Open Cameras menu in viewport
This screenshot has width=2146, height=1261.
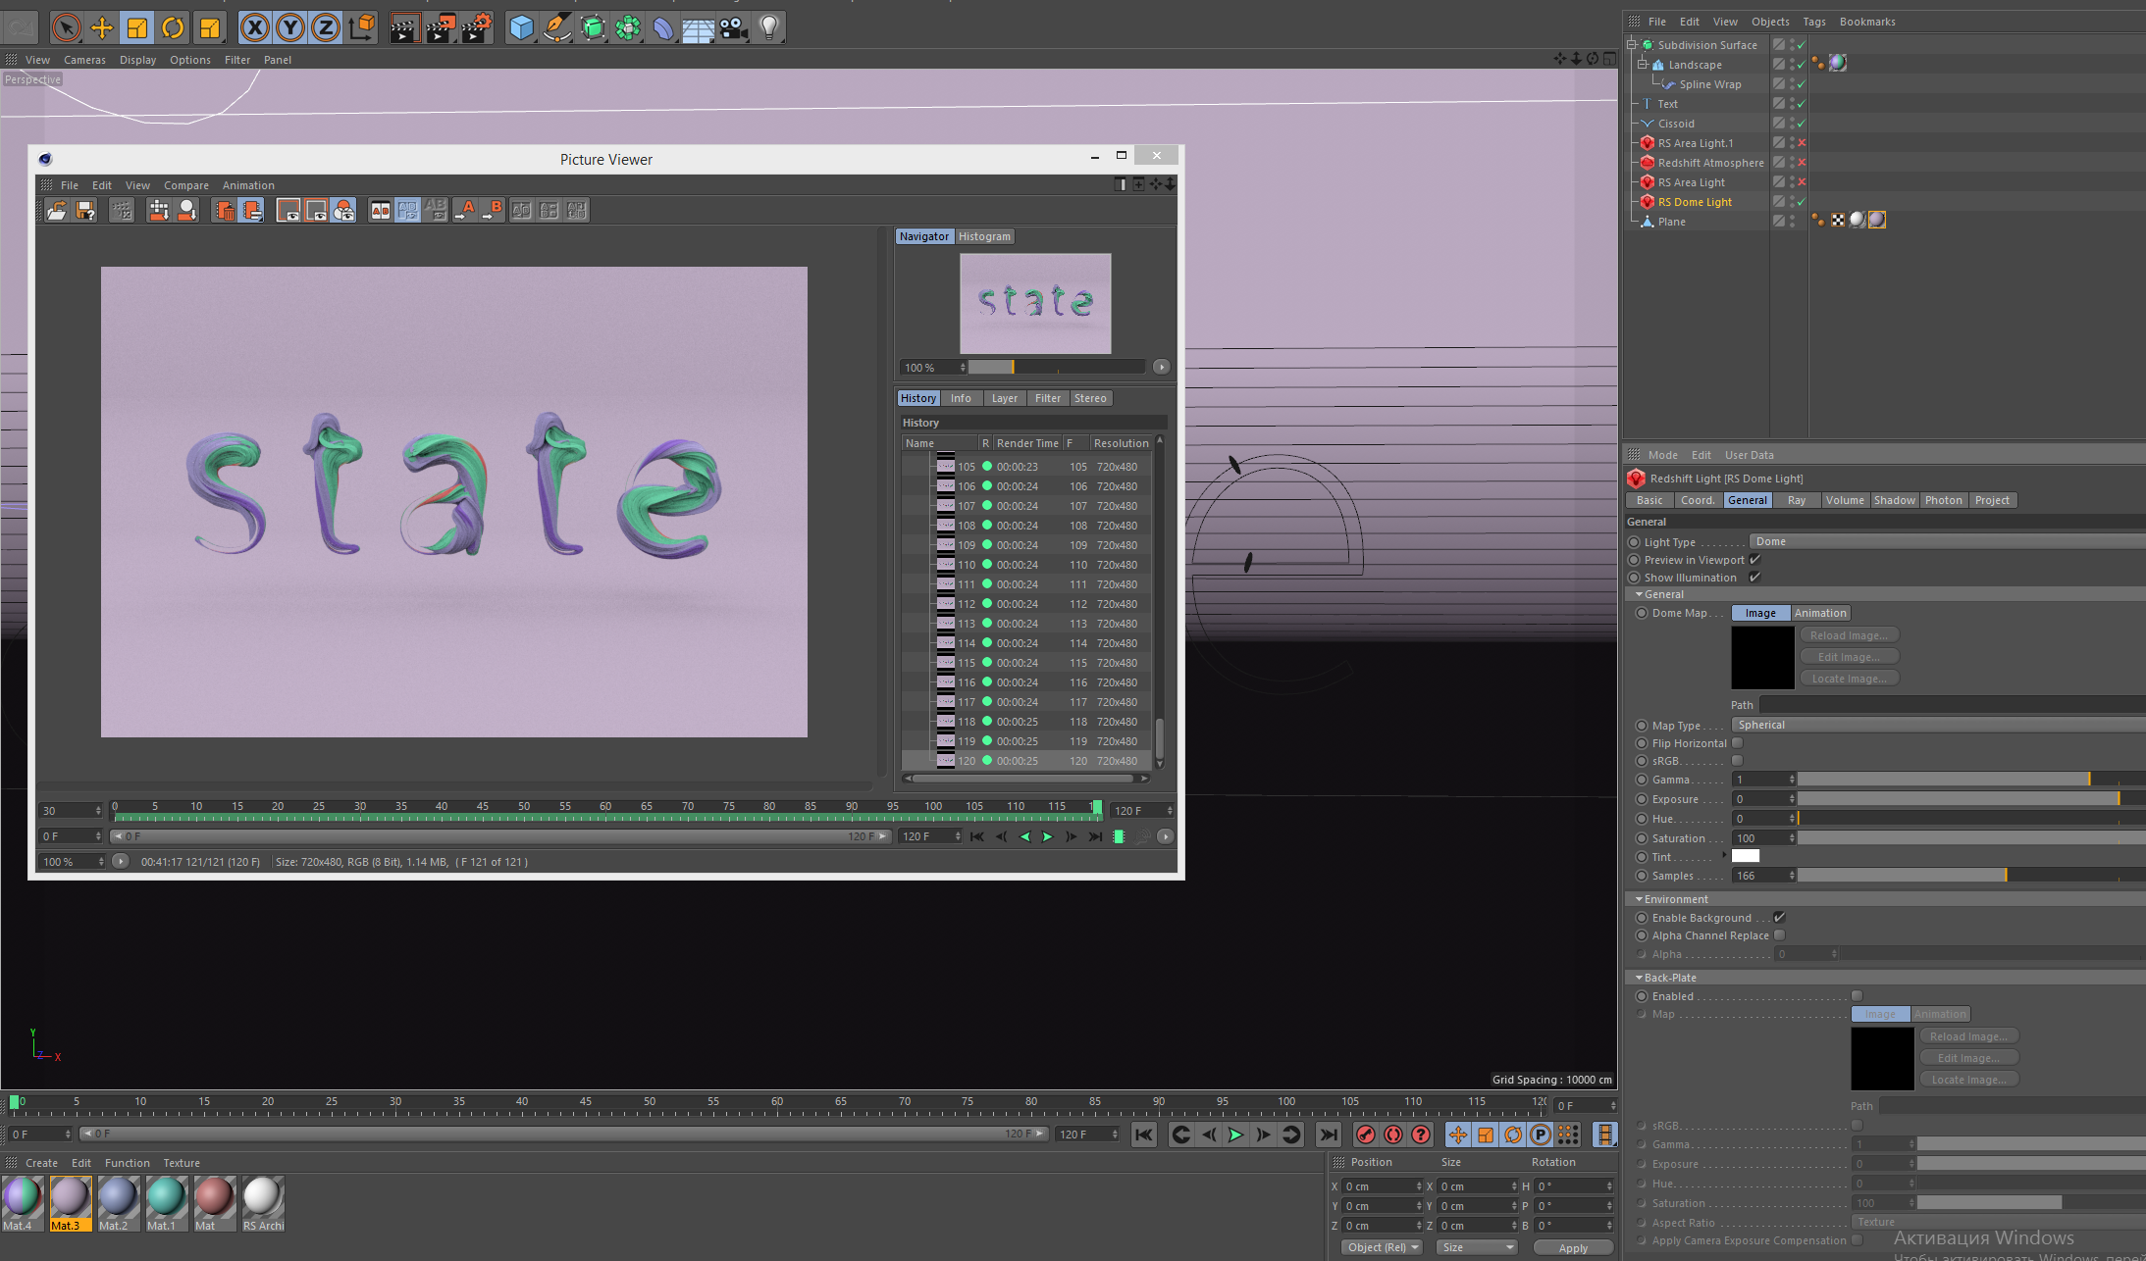pyautogui.click(x=84, y=60)
